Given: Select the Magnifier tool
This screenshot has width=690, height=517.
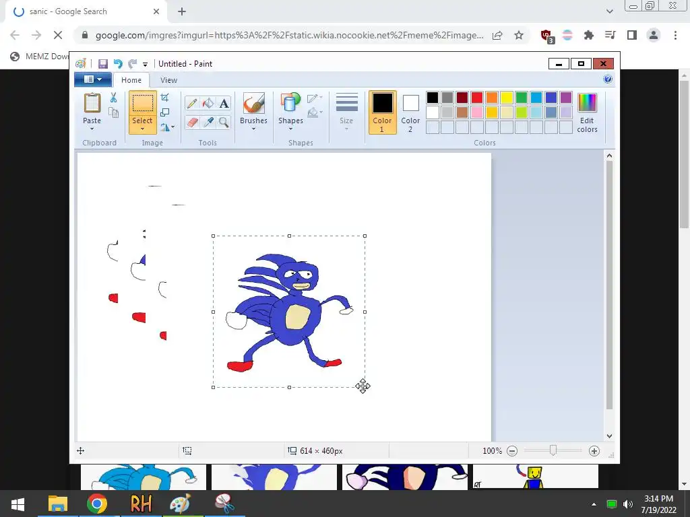Looking at the screenshot, I should (224, 122).
